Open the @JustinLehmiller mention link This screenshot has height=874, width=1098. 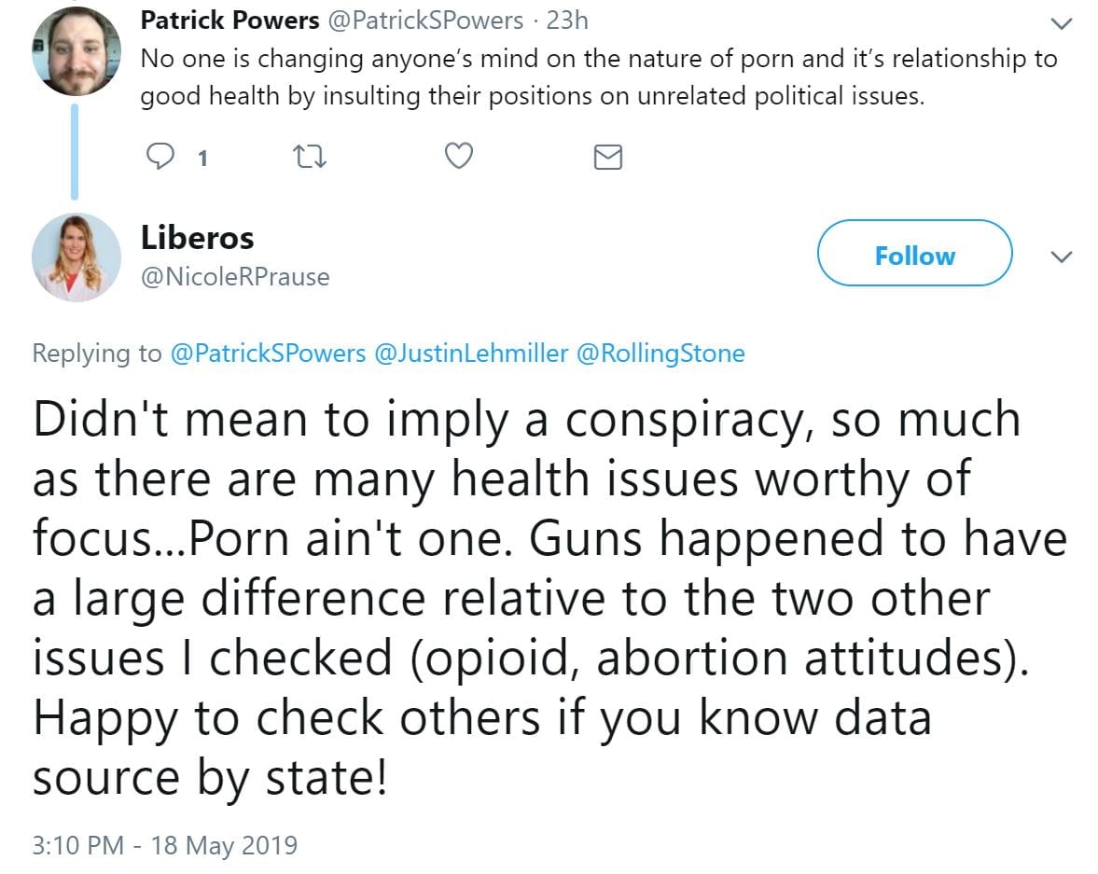[470, 354]
